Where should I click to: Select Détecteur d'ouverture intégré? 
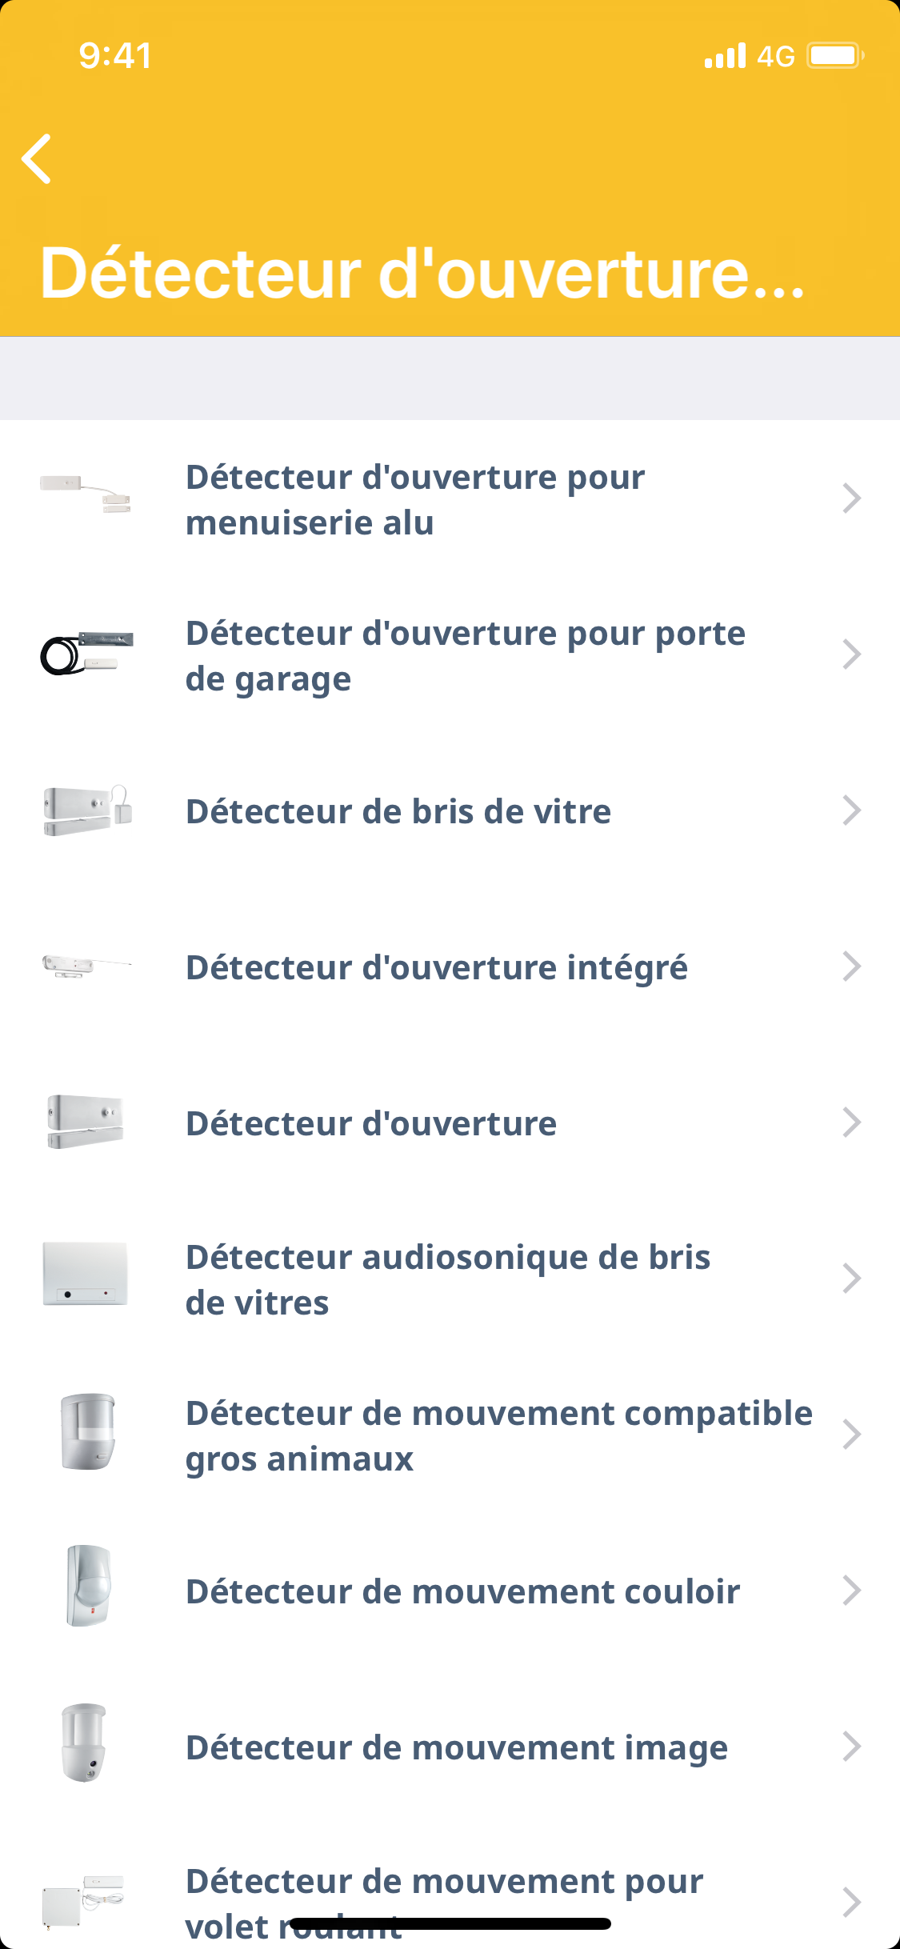[436, 967]
